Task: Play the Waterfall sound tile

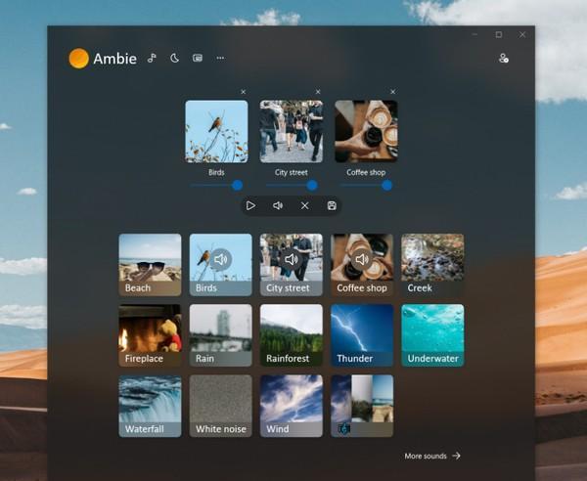Action: pyautogui.click(x=150, y=406)
